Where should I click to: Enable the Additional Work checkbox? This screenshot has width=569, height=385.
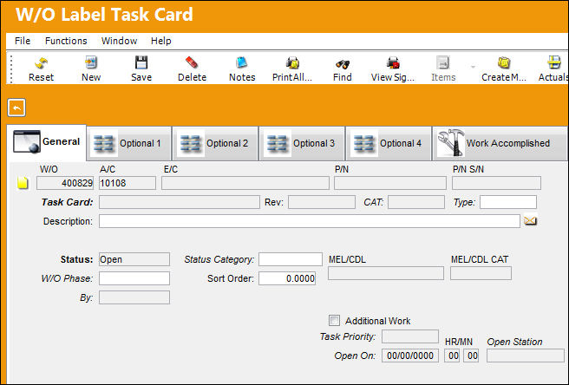(x=334, y=321)
